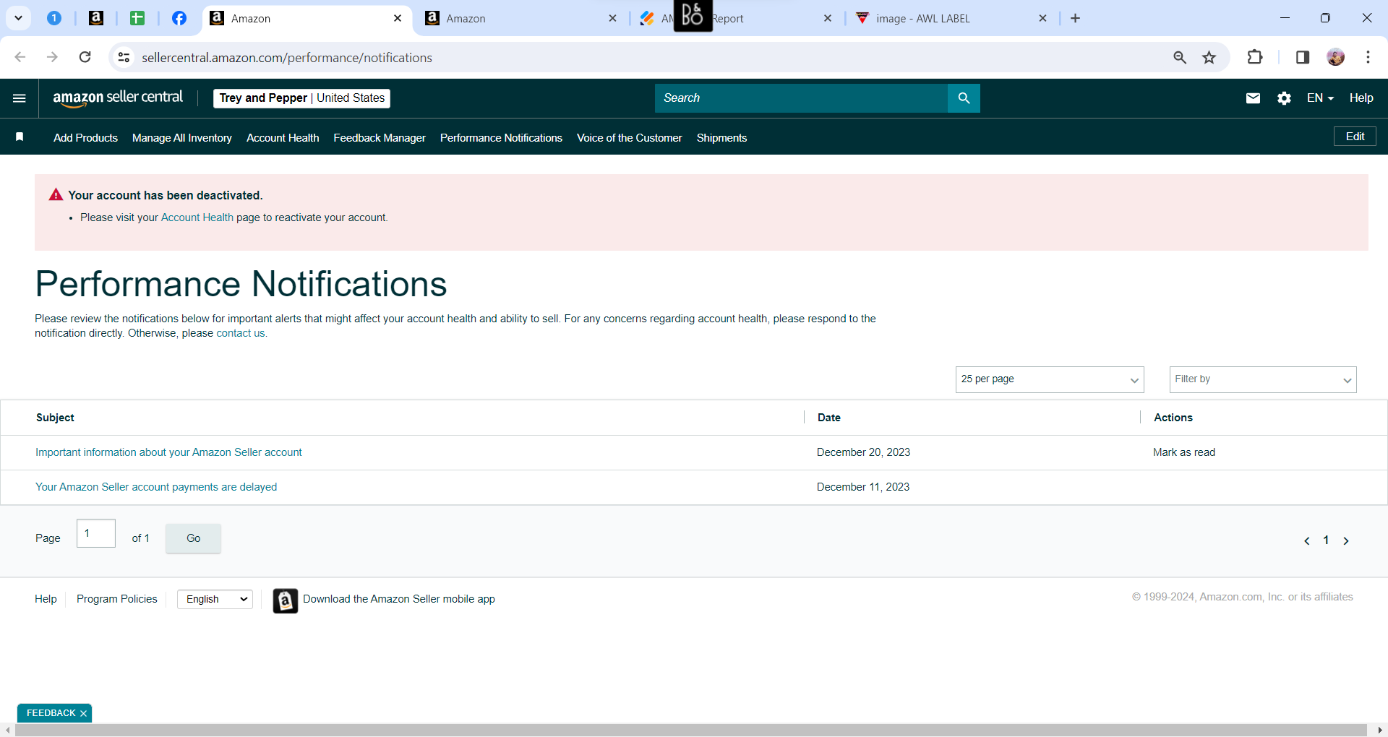Open the settings gear icon
Image resolution: width=1388 pixels, height=737 pixels.
coord(1284,98)
